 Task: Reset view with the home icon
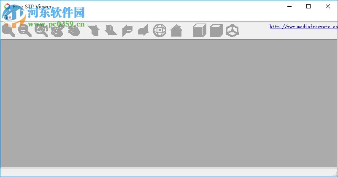[x=176, y=31]
